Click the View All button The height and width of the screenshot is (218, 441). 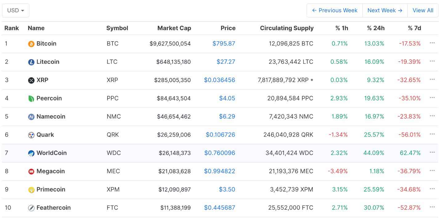(423, 10)
